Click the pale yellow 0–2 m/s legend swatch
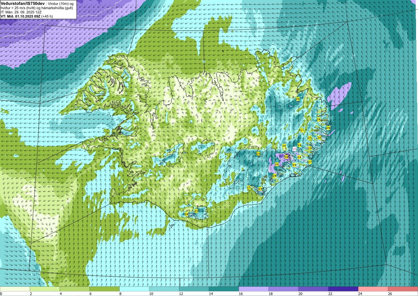This screenshot has width=418, height=296. (x=15, y=289)
